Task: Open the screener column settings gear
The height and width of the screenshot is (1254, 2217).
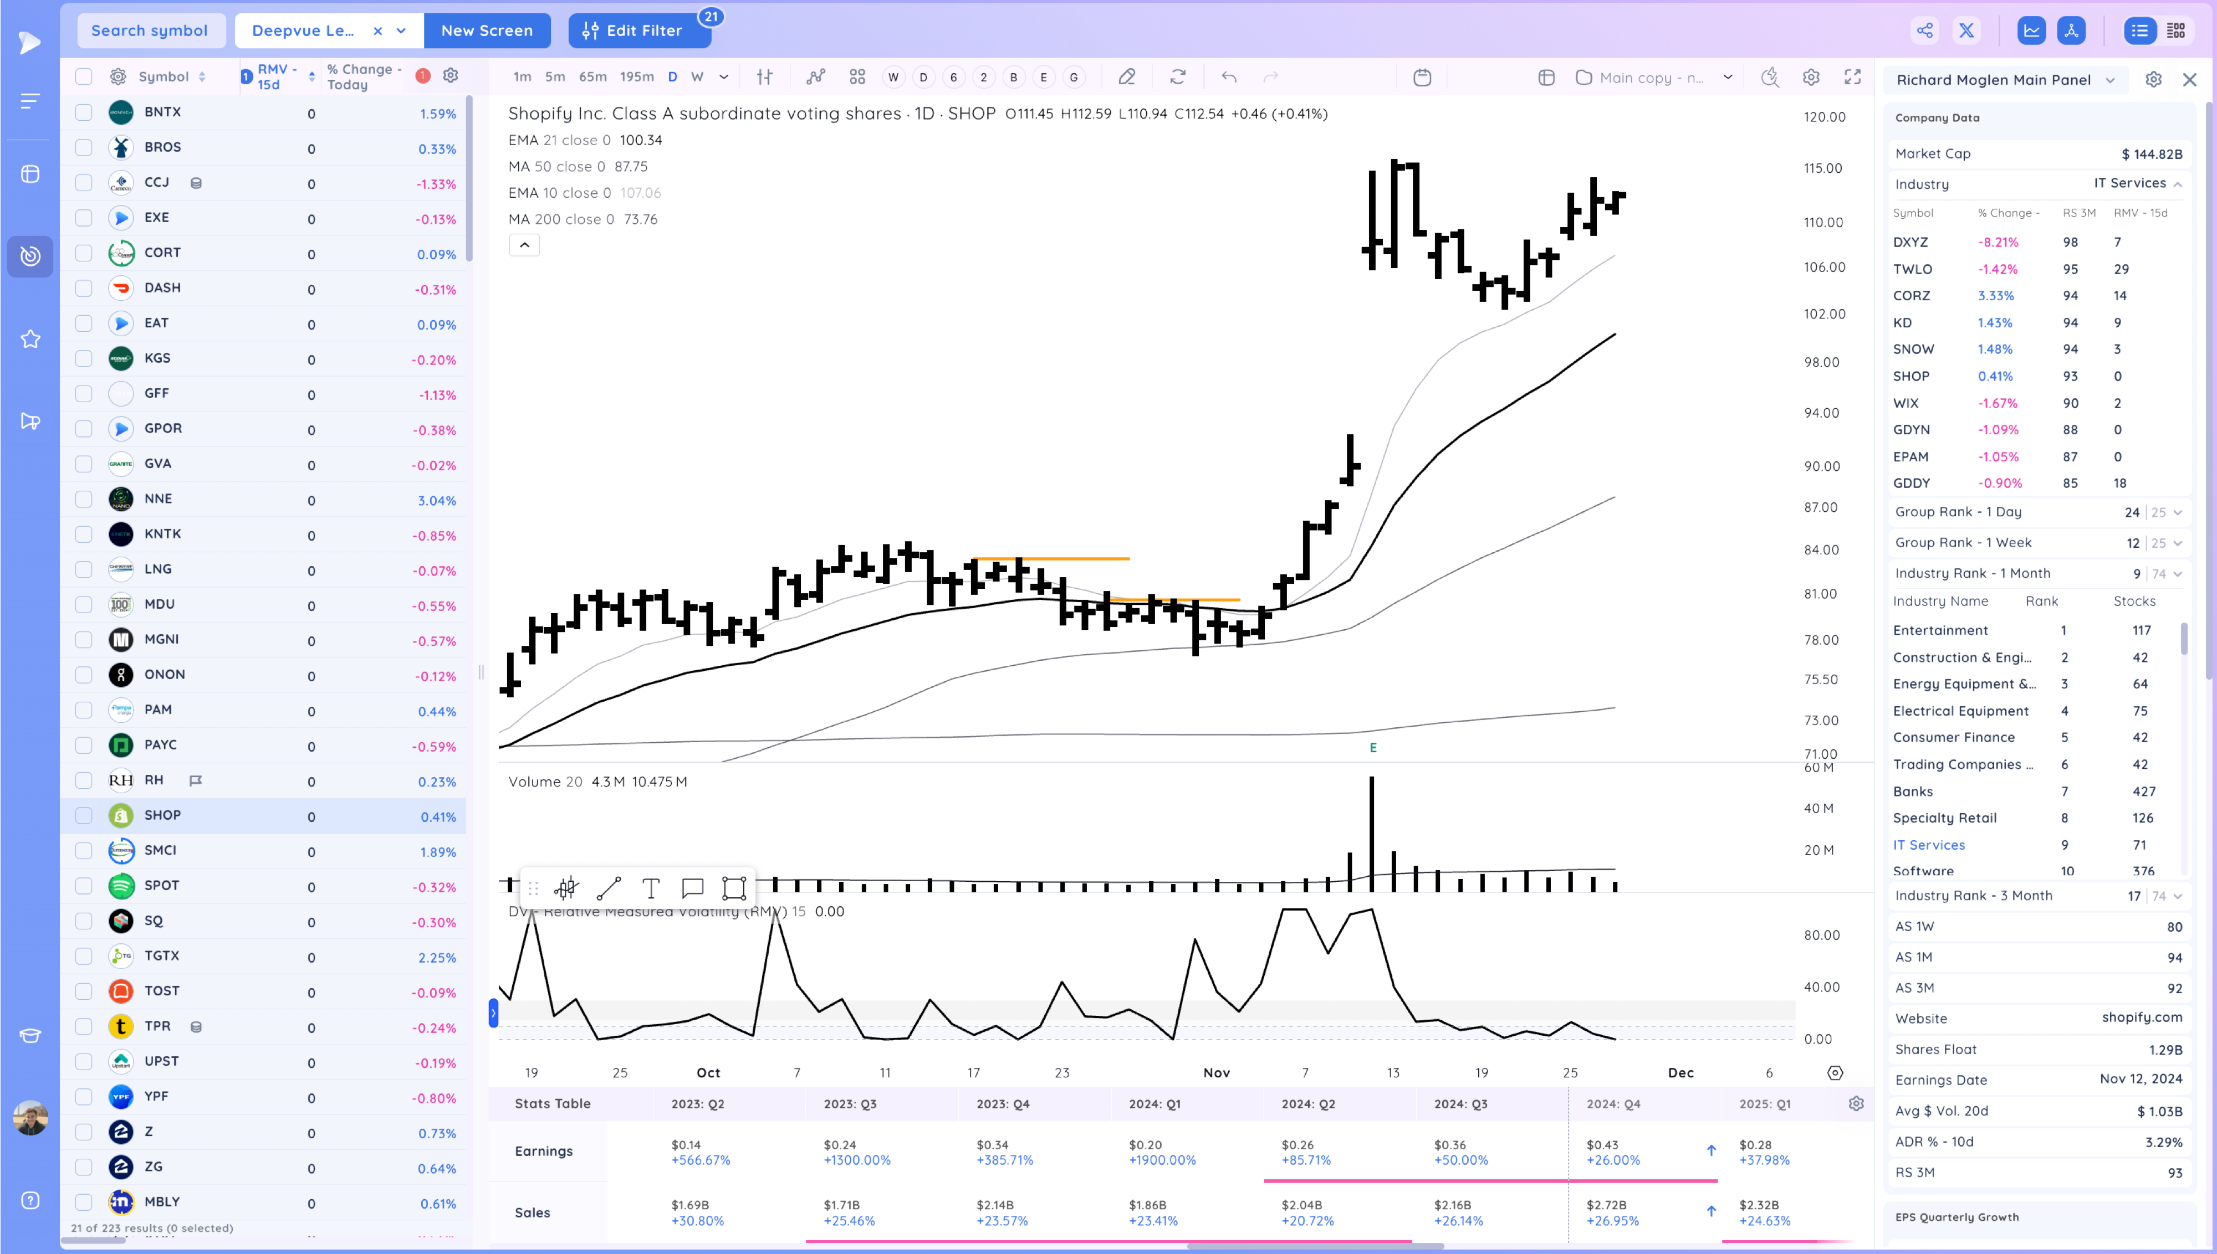Action: coord(450,76)
